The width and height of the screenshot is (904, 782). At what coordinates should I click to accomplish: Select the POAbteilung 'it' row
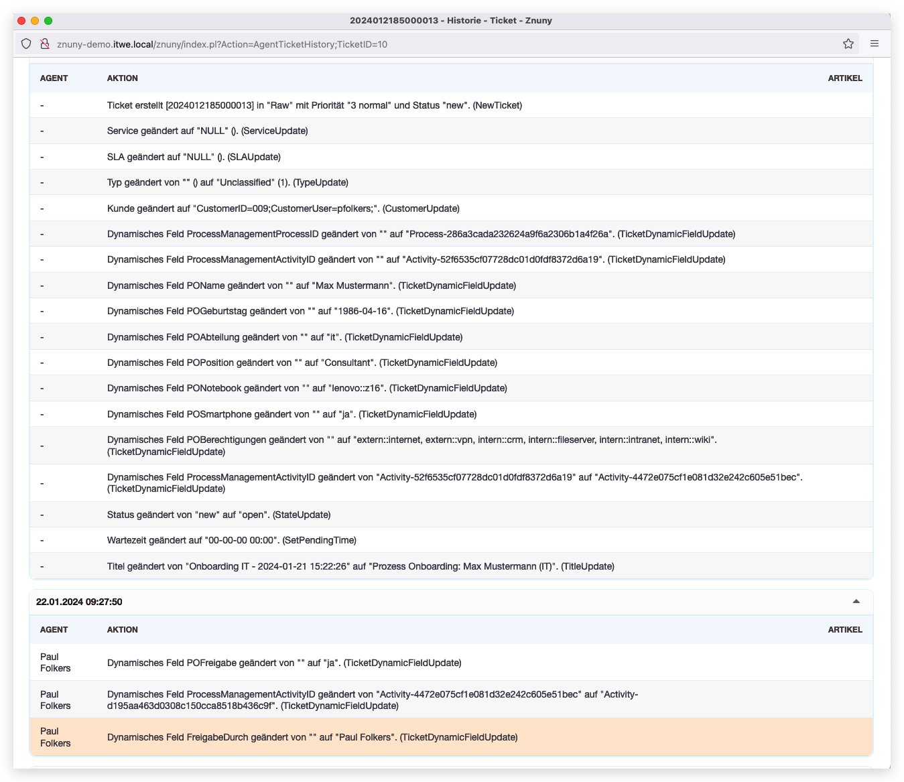pos(451,337)
